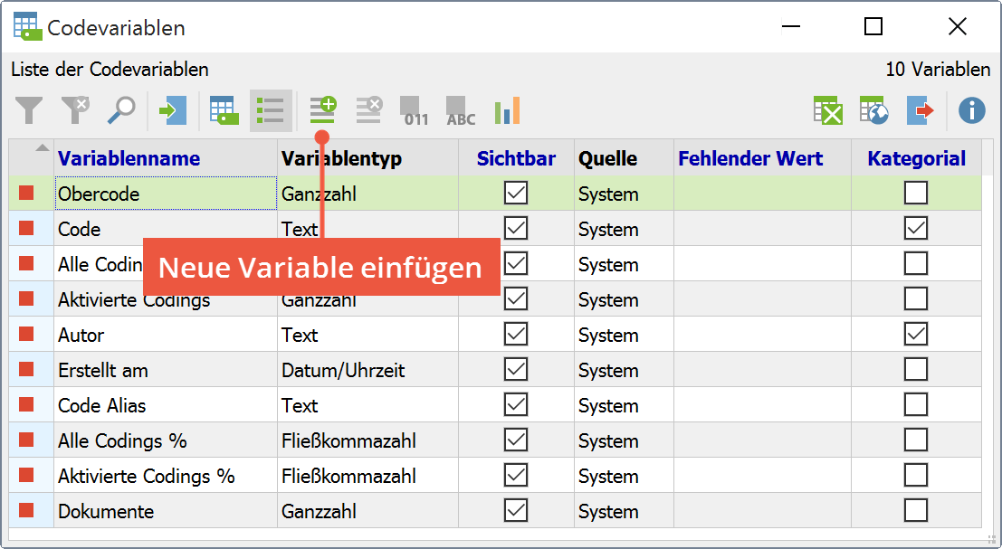The width and height of the screenshot is (1002, 549).
Task: Toggle Sichtbar checkbox for Erstellt am
Action: coord(516,369)
